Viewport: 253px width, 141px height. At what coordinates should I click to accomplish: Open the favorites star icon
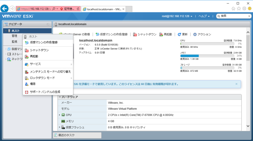click(239, 9)
